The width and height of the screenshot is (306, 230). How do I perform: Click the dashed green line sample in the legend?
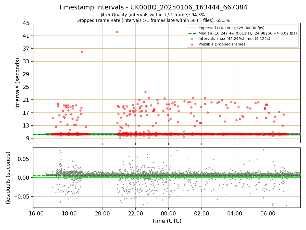(192, 33)
